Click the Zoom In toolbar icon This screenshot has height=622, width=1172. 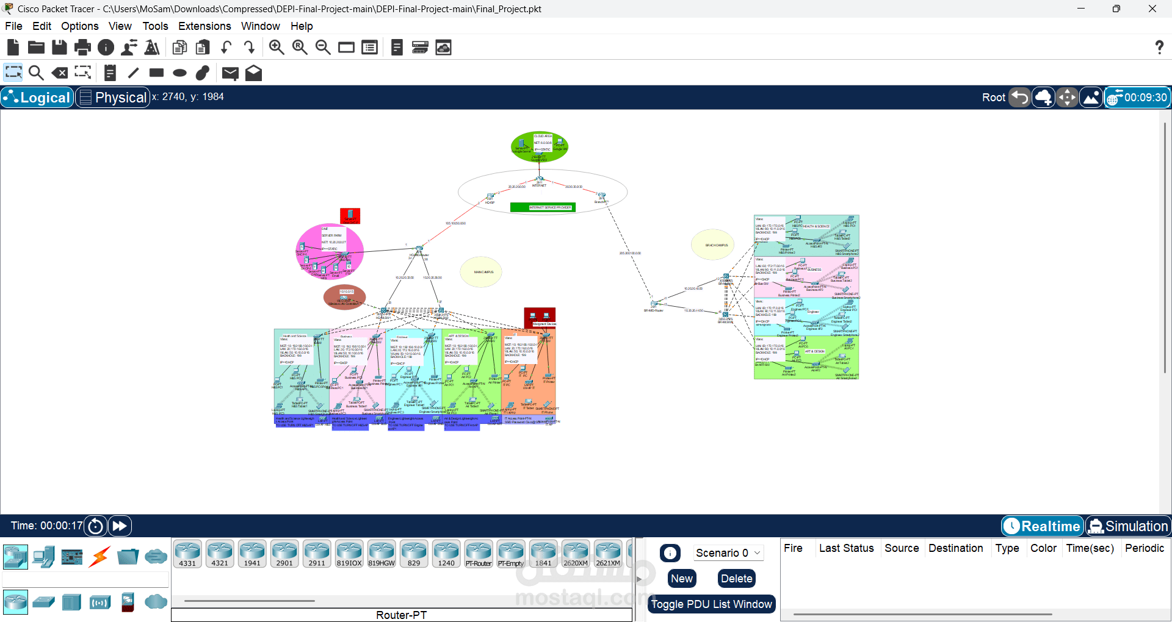[x=277, y=47]
